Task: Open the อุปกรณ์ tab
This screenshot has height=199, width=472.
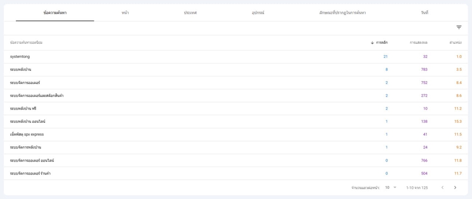Action: coord(258,13)
